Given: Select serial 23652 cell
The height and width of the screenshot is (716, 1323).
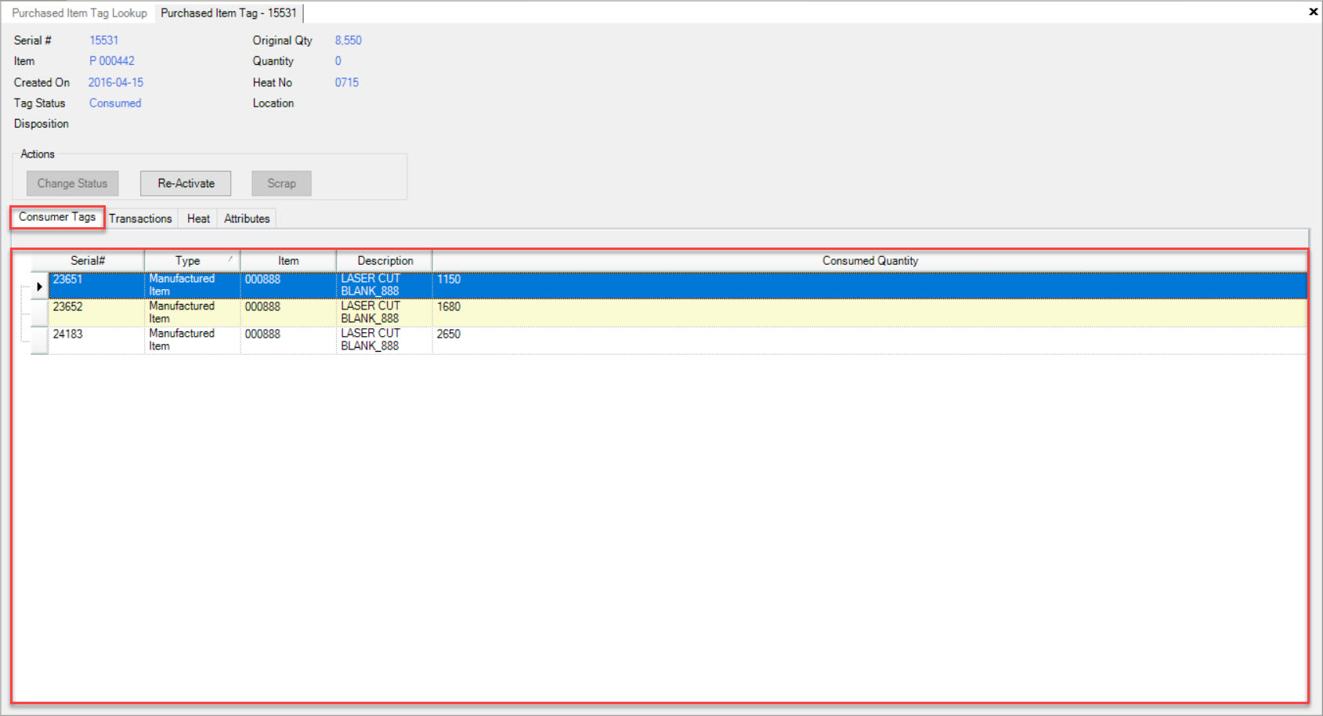Looking at the screenshot, I should (96, 313).
